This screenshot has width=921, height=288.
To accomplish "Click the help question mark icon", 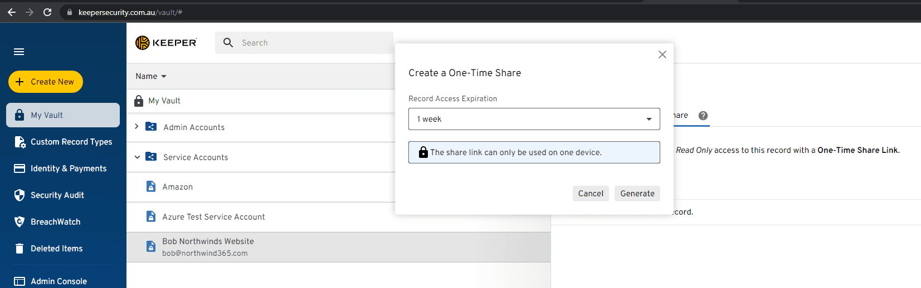I will 703,116.
